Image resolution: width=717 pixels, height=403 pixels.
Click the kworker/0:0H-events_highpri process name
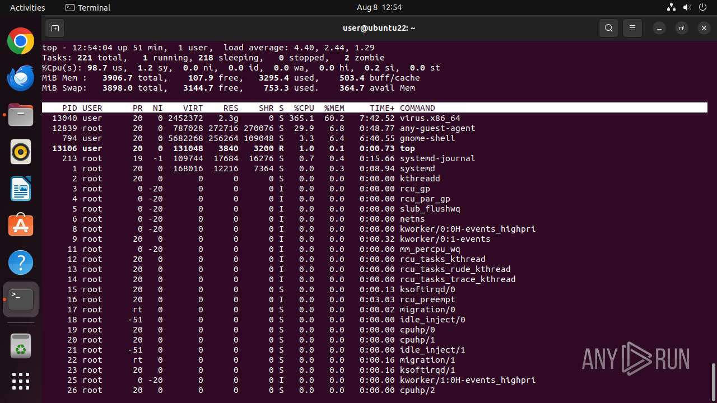(468, 229)
